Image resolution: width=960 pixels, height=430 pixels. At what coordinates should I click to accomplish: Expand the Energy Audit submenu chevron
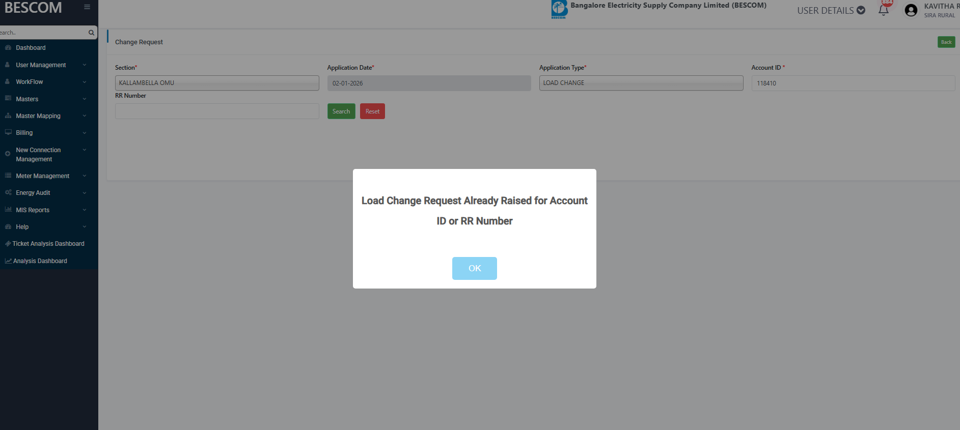(85, 193)
